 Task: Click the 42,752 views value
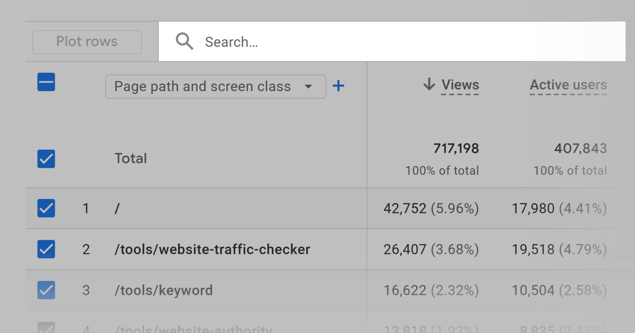tap(405, 209)
